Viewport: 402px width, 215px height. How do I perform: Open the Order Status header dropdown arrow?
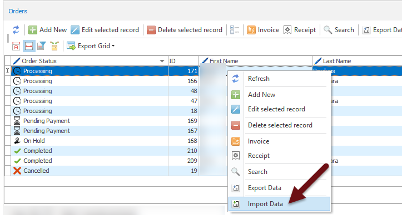162,61
